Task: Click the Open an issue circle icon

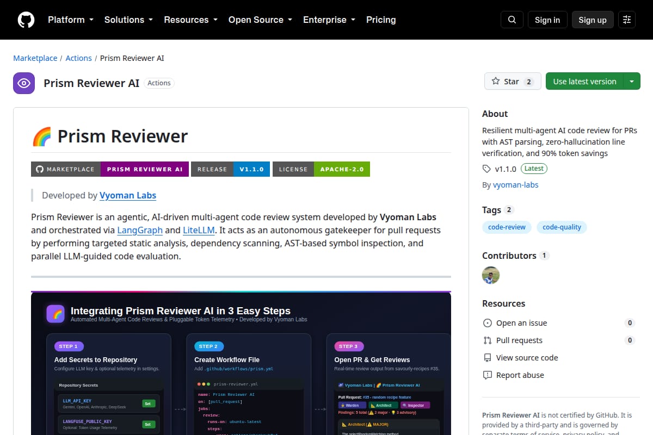Action: (488, 323)
